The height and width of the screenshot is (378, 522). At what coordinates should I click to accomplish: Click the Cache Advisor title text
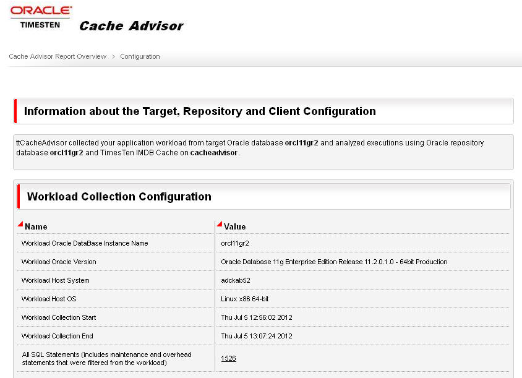click(131, 26)
